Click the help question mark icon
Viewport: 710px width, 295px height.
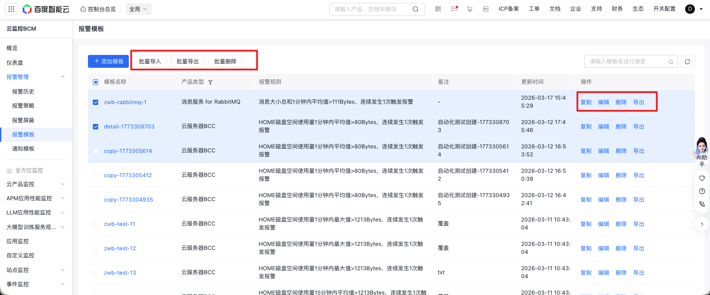[x=702, y=191]
